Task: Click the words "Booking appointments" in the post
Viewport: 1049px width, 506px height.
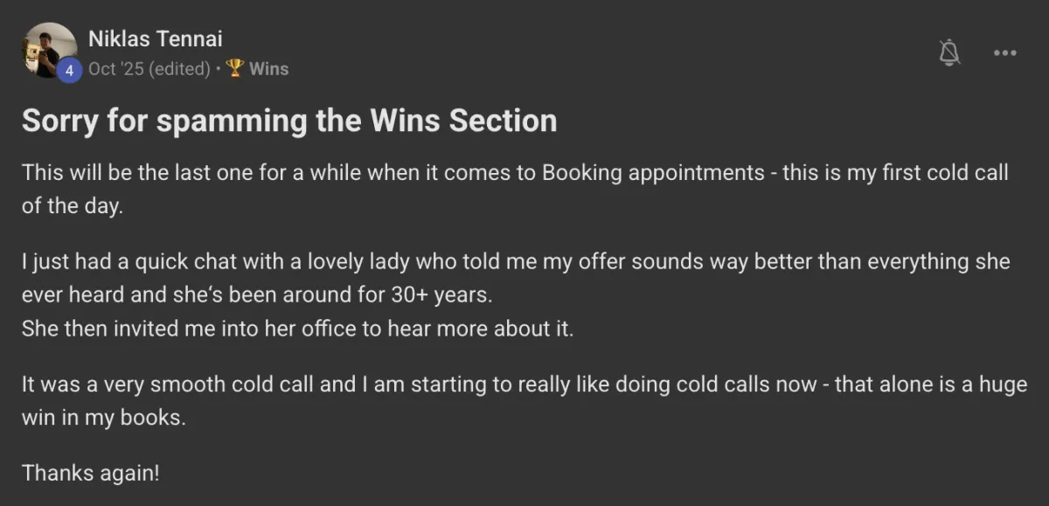Action: [653, 172]
